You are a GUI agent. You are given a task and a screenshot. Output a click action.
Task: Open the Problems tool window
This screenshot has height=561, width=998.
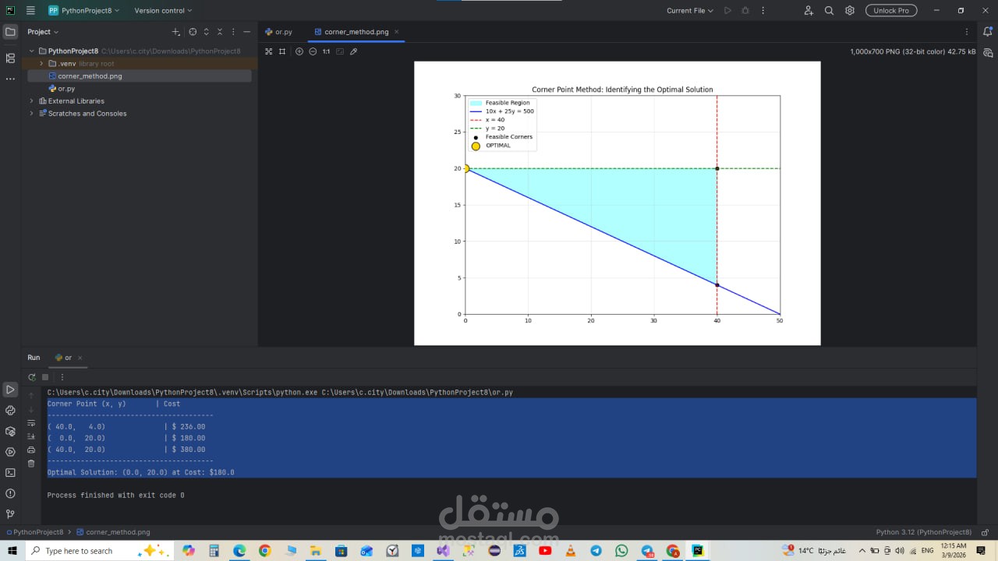point(10,493)
